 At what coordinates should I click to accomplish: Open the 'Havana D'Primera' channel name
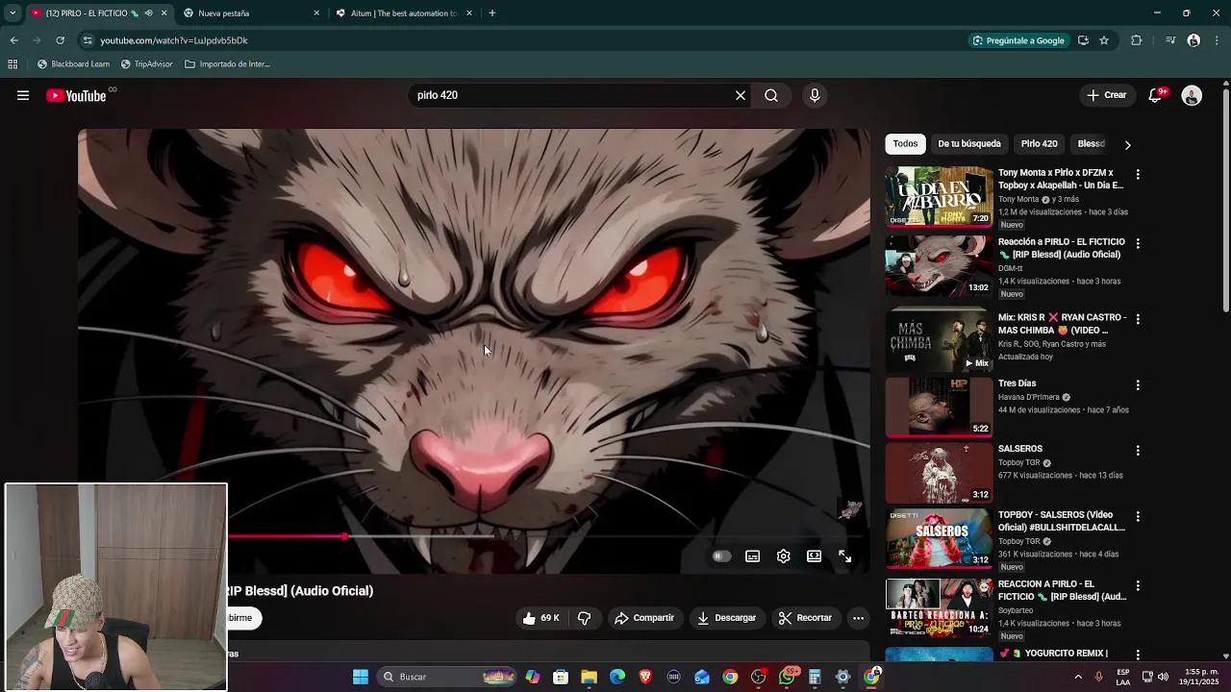pyautogui.click(x=1029, y=397)
